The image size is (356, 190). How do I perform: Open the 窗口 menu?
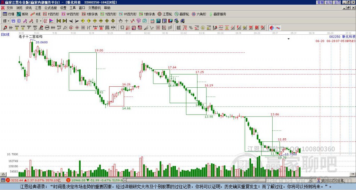click(82, 8)
